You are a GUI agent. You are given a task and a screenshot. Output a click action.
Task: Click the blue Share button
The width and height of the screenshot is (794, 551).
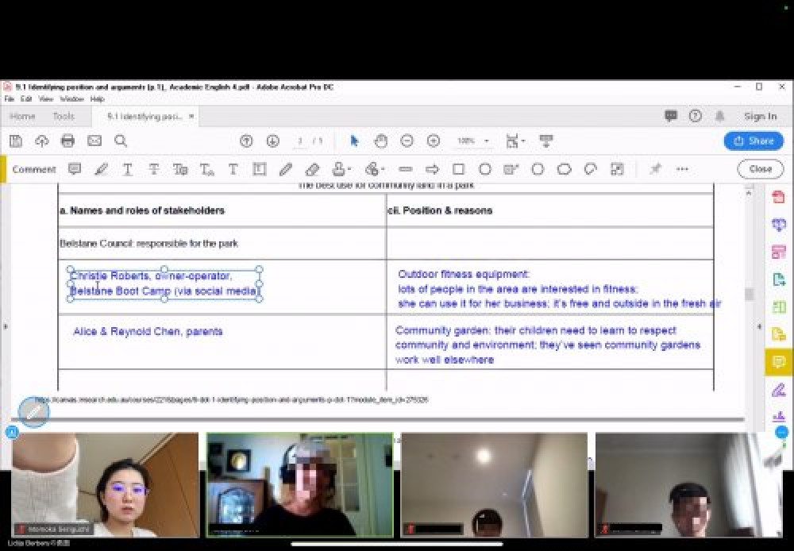pyautogui.click(x=754, y=141)
